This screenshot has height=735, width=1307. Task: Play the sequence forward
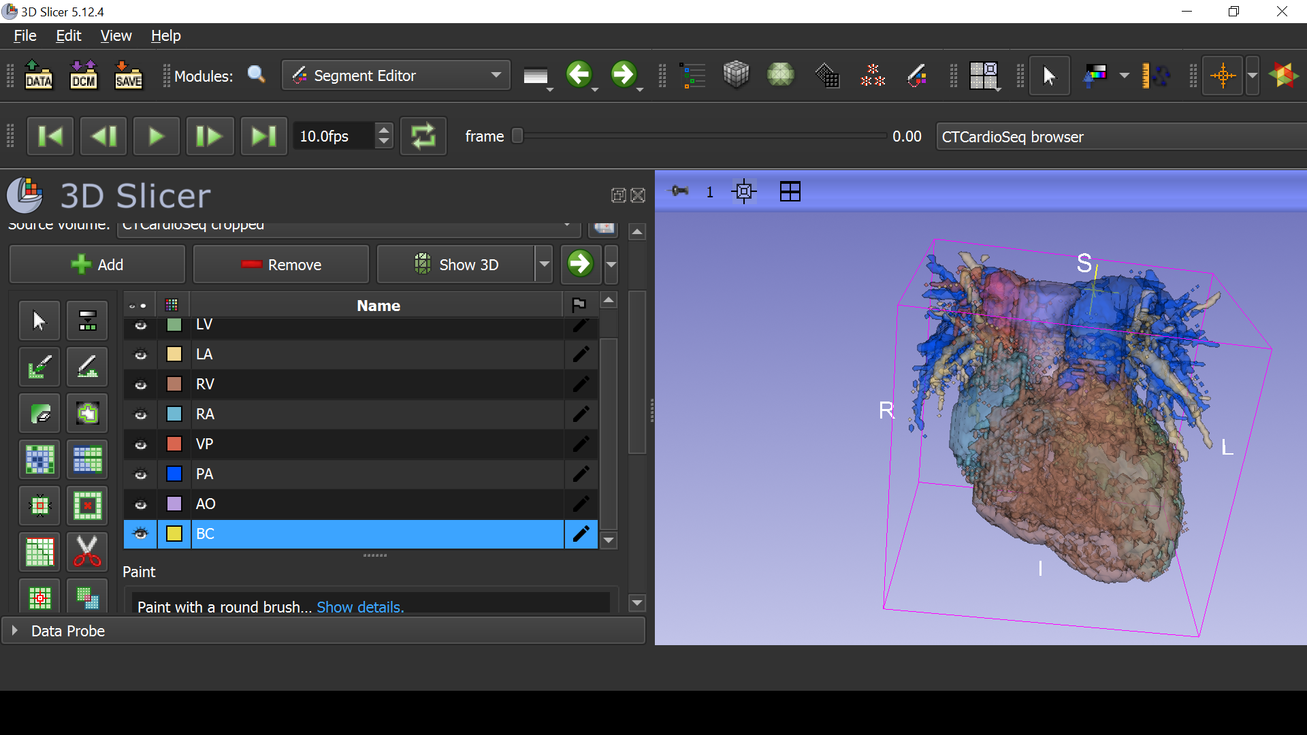(x=157, y=136)
